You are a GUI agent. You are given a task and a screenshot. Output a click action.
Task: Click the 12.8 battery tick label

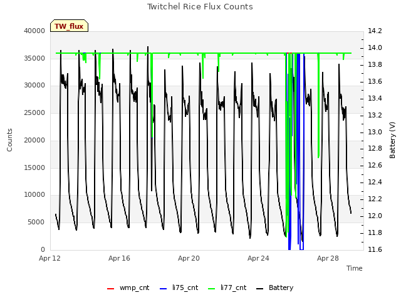pyautogui.click(x=375, y=149)
